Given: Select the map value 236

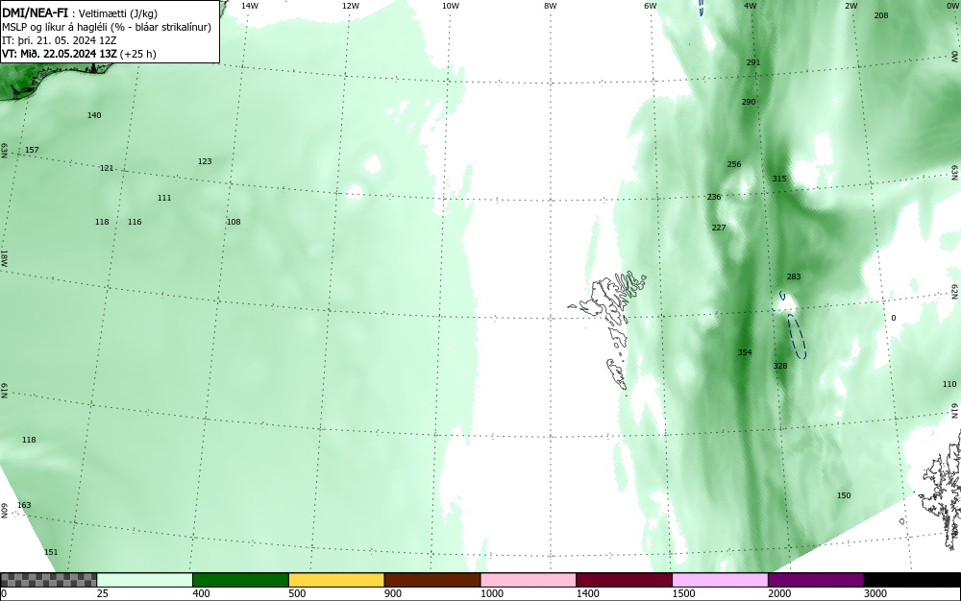Looking at the screenshot, I should pos(714,197).
